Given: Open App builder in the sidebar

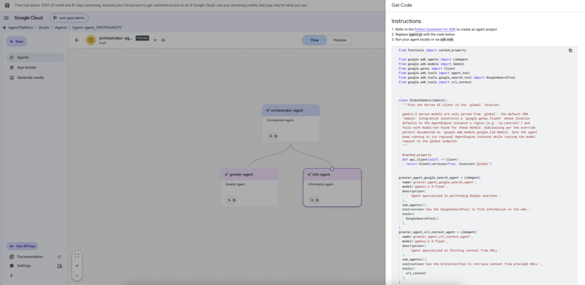Looking at the screenshot, I should [35, 67].
